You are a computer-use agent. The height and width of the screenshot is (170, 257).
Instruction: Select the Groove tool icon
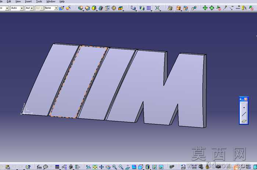pos(101,8)
